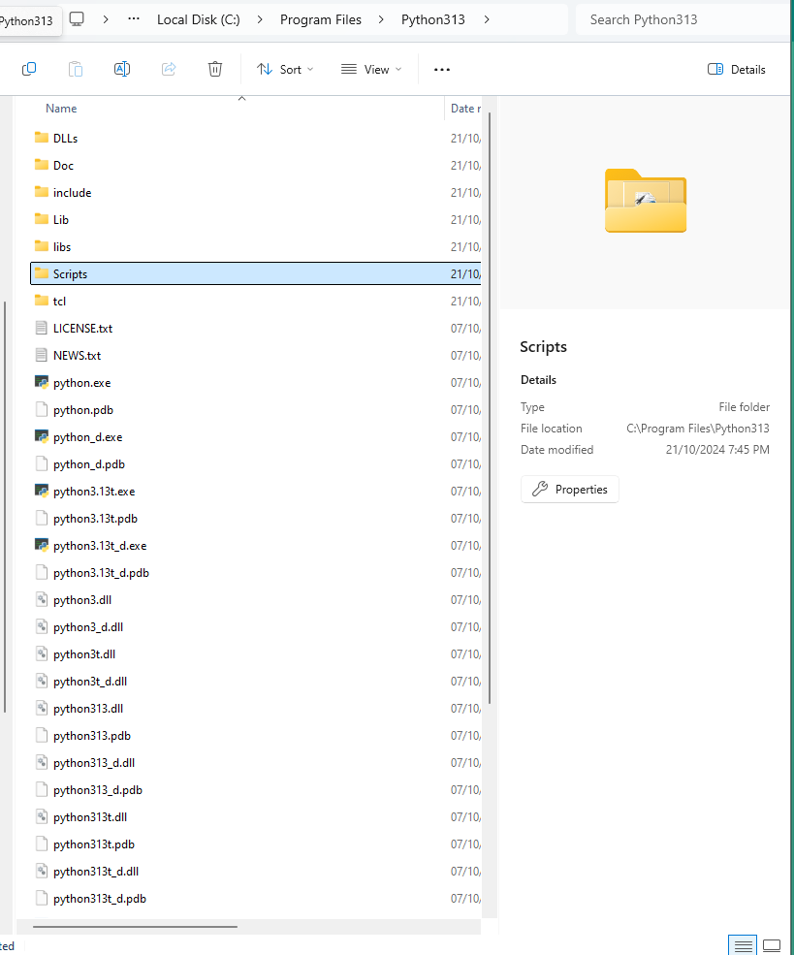This screenshot has height=955, width=794.
Task: Click the This PC monitor icon in address bar
Action: click(77, 18)
